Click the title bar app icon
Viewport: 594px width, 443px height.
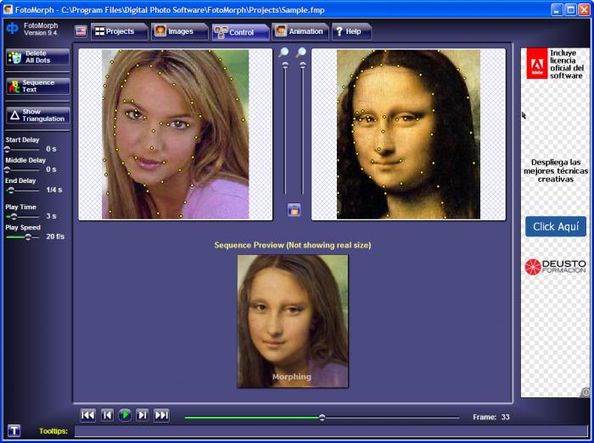8,9
